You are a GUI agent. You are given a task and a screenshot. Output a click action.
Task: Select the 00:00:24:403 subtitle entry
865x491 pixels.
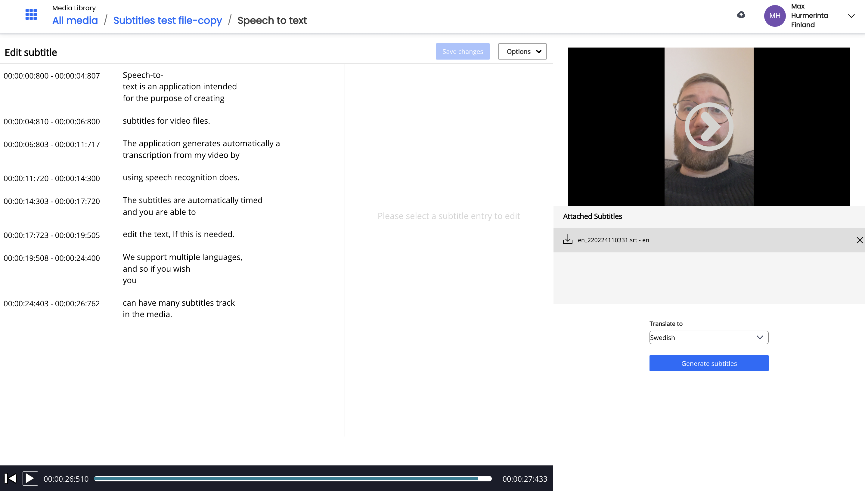[172, 309]
